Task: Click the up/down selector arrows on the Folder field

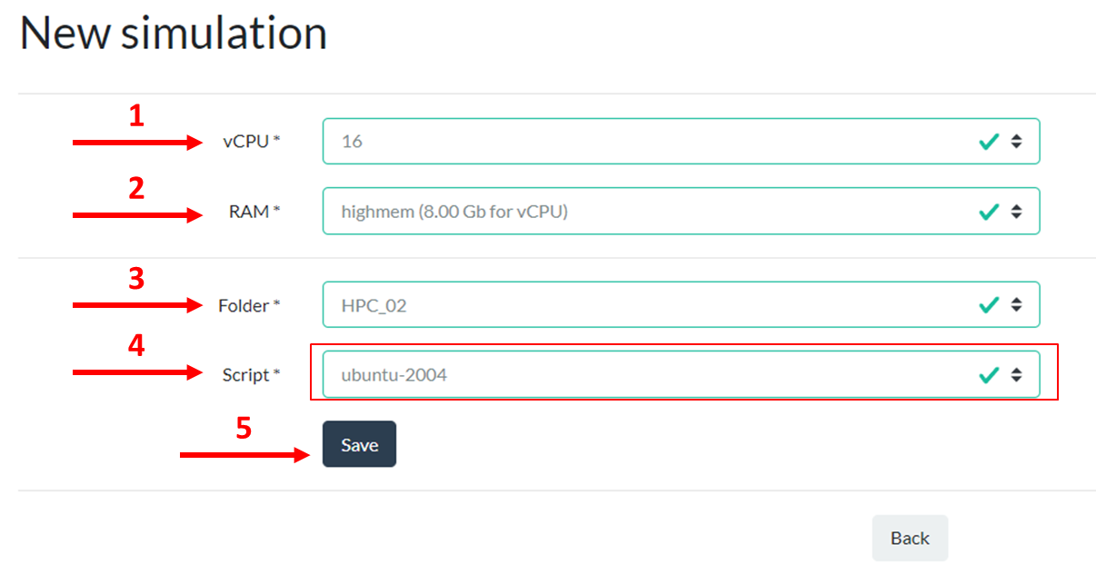Action: [x=1018, y=304]
